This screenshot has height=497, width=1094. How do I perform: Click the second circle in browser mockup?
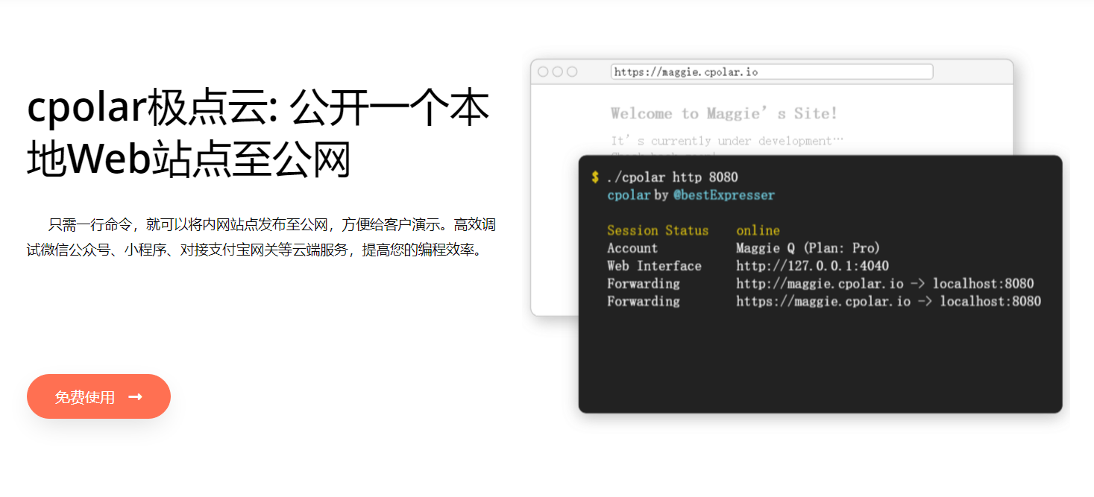click(557, 72)
